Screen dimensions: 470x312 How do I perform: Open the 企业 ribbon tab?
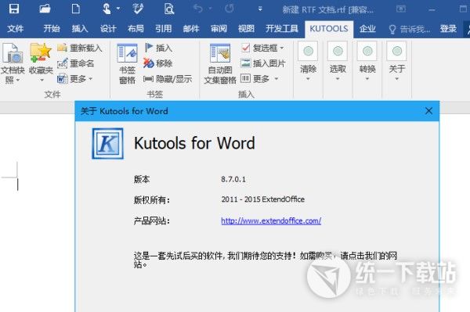pos(367,29)
